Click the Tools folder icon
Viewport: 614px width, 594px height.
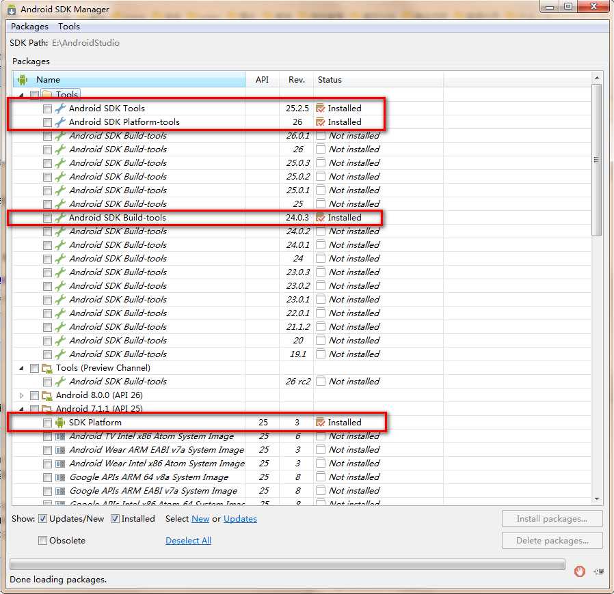[x=47, y=95]
